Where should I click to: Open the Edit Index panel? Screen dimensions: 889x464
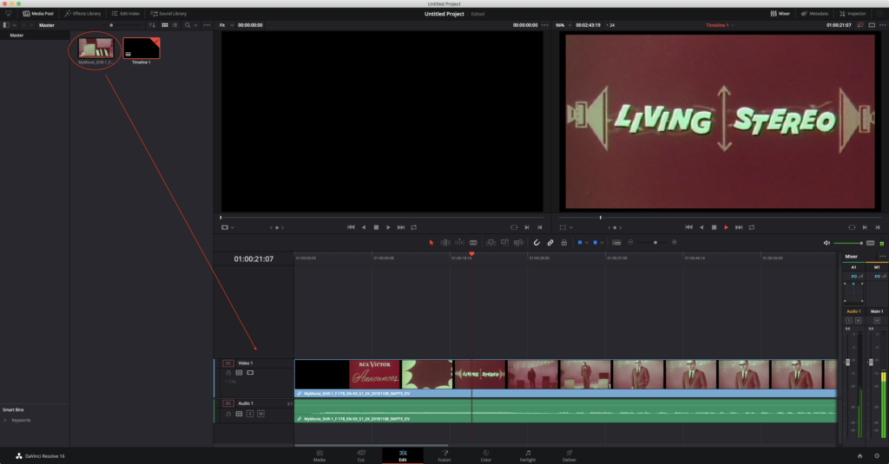[125, 14]
